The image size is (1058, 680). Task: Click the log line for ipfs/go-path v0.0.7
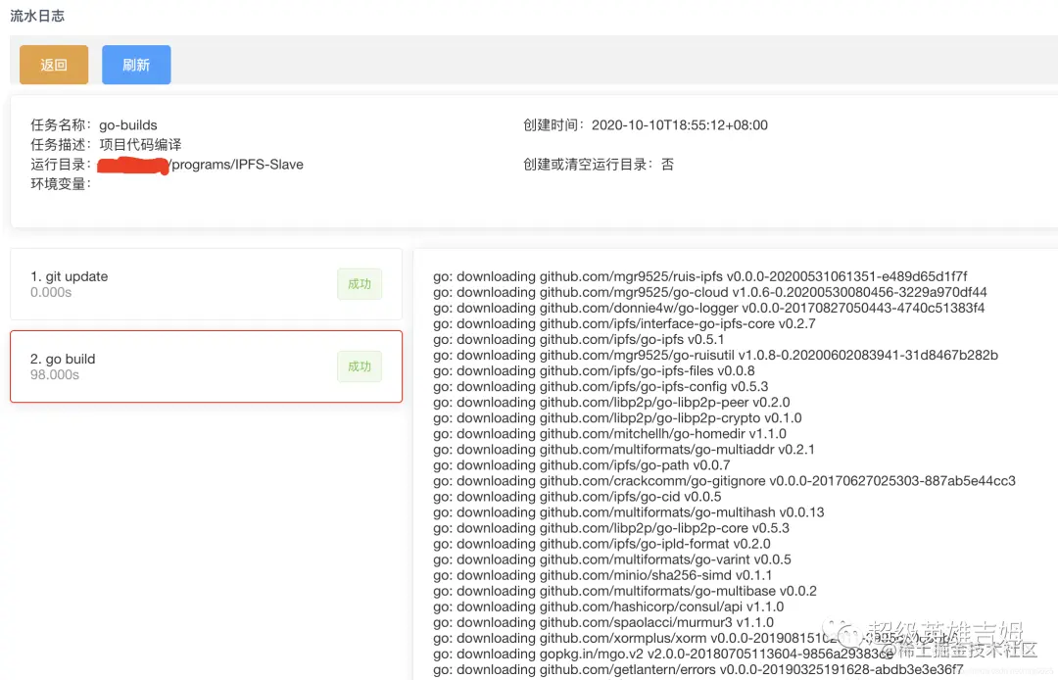click(582, 464)
